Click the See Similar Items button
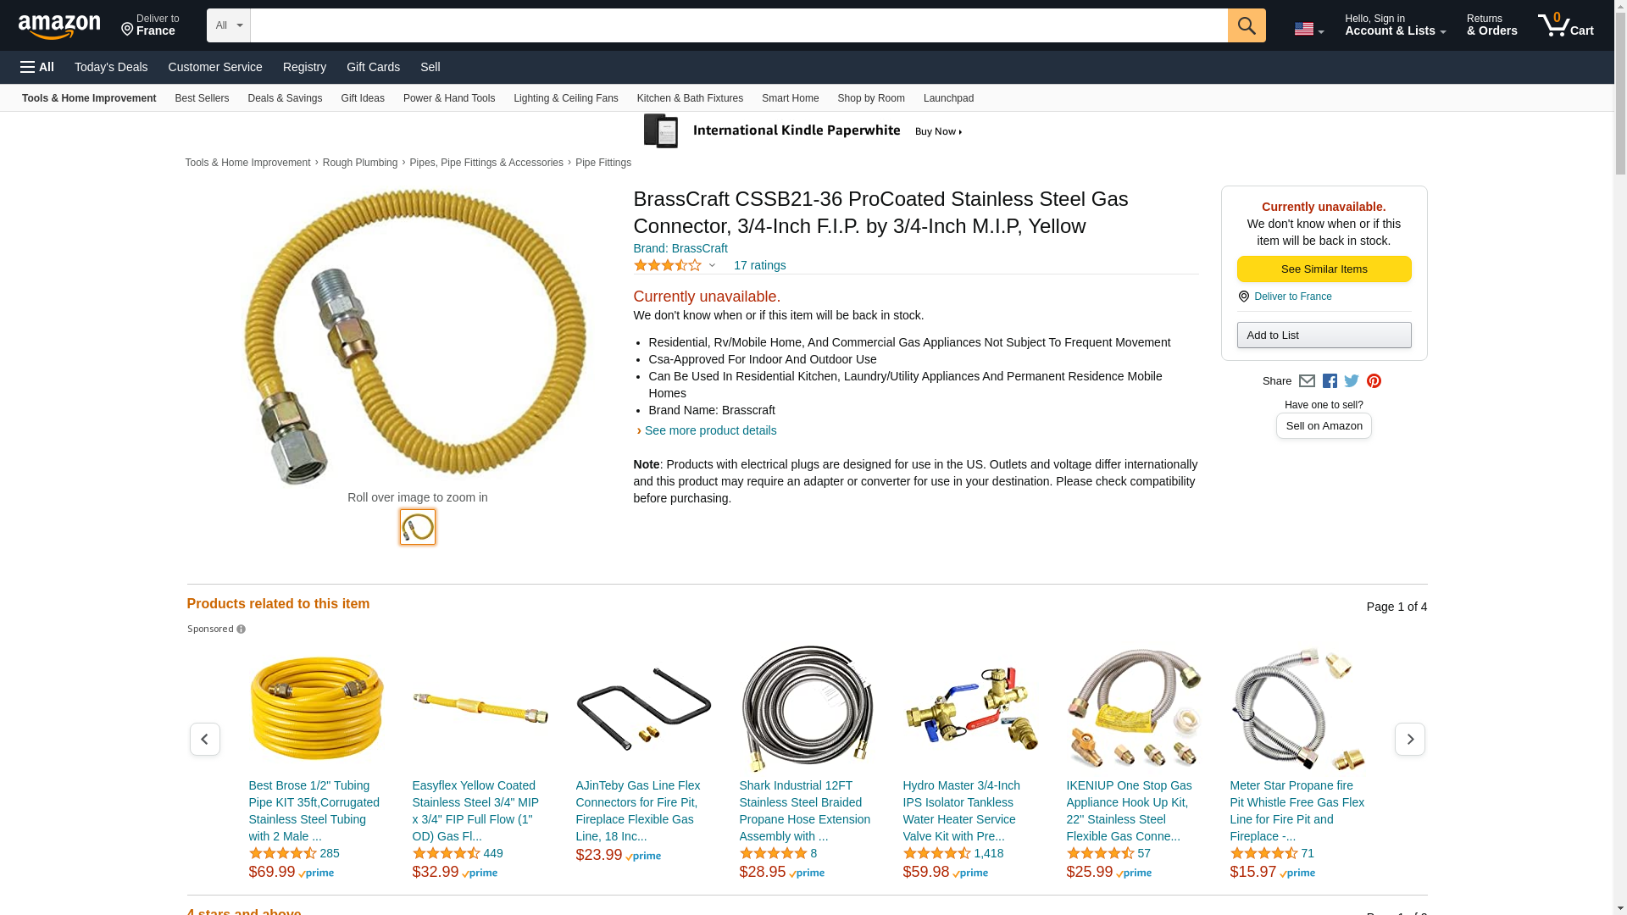This screenshot has width=1627, height=915. click(x=1324, y=269)
